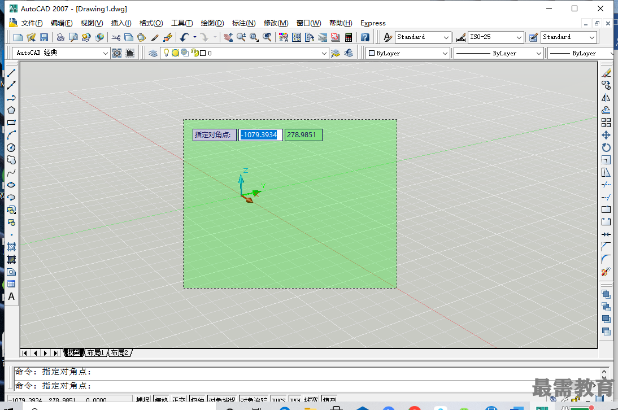618x410 pixels.
Task: Open the ByLayer color control dropdown
Action: (445, 53)
